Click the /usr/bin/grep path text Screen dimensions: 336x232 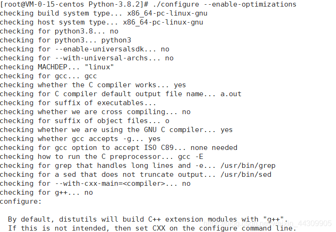[248, 166]
